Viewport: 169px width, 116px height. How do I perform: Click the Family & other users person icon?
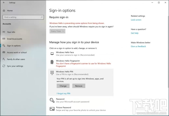point(4,59)
